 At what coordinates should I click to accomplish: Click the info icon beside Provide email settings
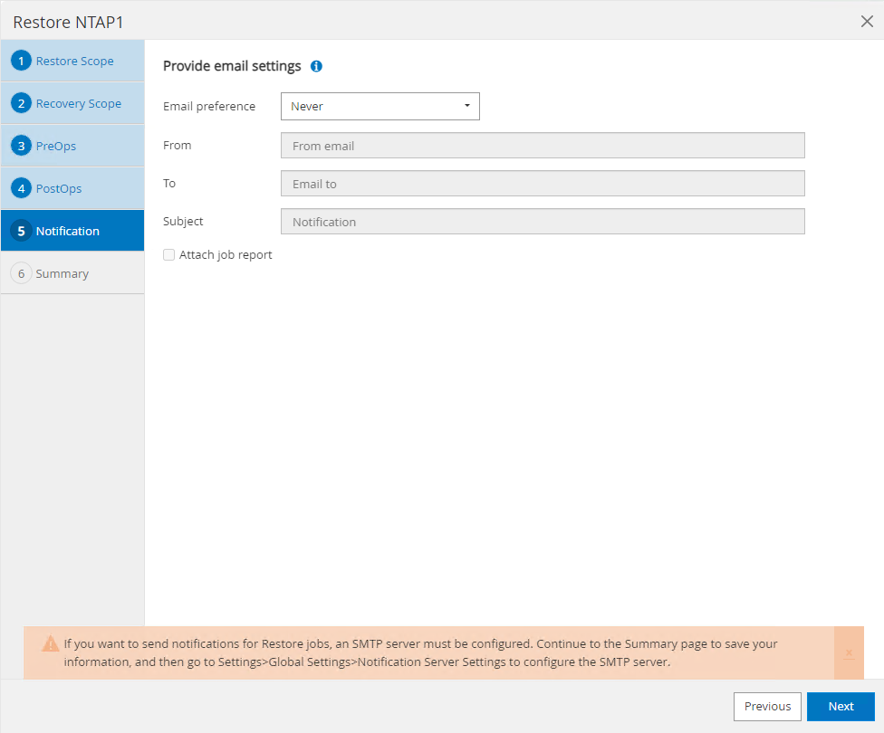[316, 66]
